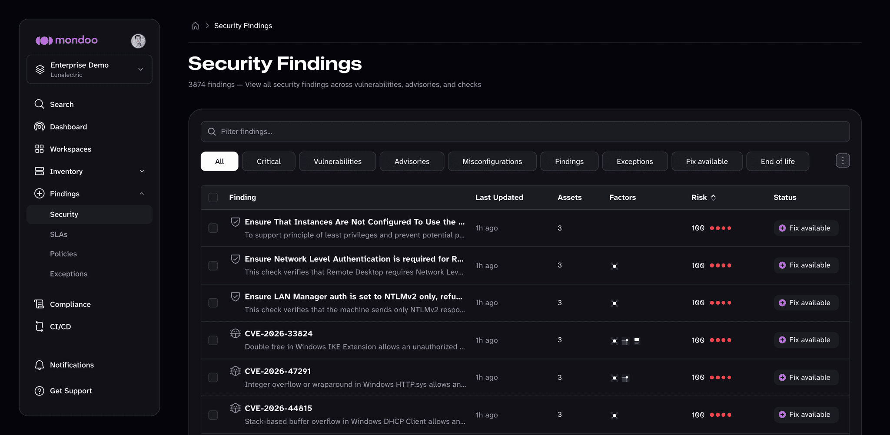Click the bug icon next to CVE-2026-33824
The image size is (890, 435).
235,333
